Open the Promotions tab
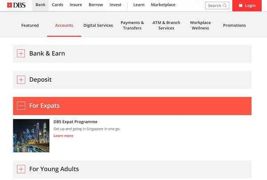Screen dimensions: 267x180 pos(235,25)
